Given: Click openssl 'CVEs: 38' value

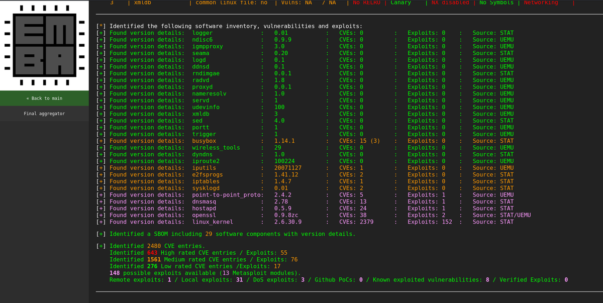Looking at the screenshot, I should click(x=353, y=215).
